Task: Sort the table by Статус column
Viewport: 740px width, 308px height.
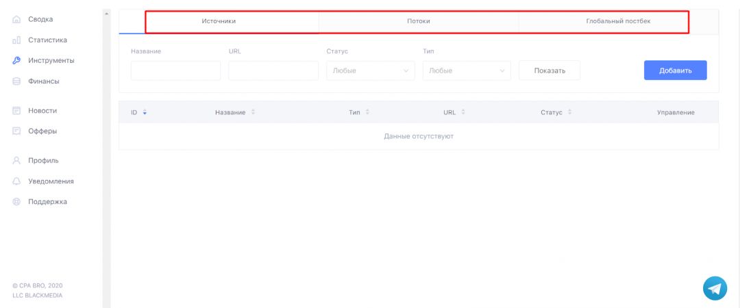Action: pyautogui.click(x=569, y=112)
